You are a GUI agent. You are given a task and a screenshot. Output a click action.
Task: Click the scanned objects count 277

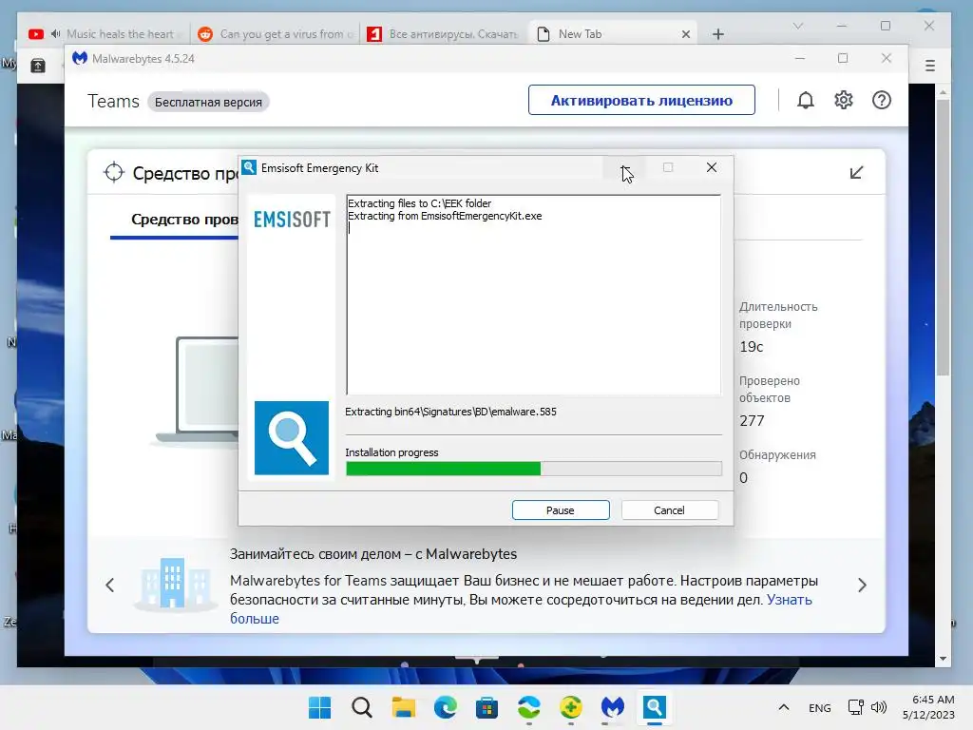click(752, 421)
